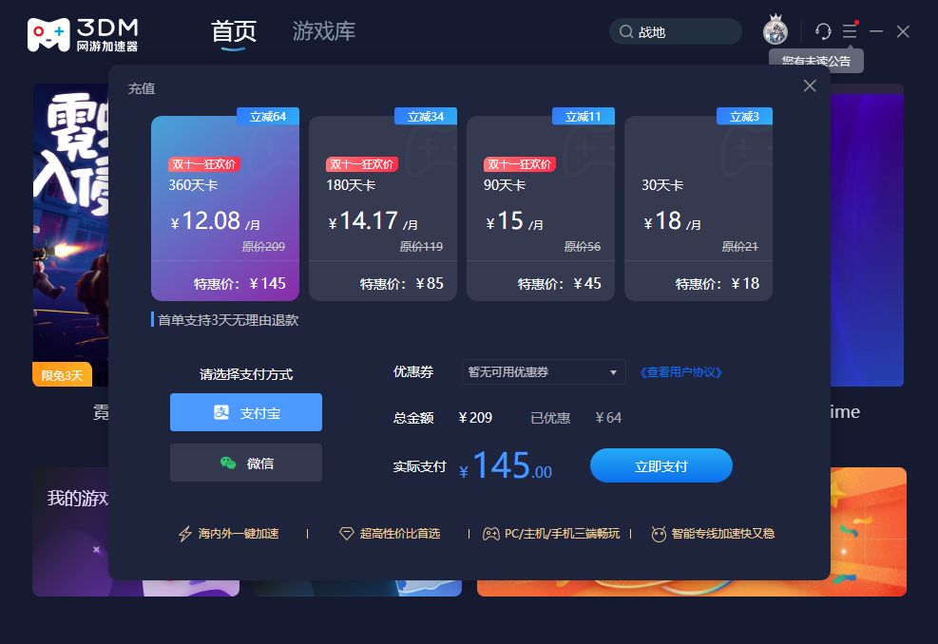Screen dimensions: 938x644
Task: Choose 支付宝 as payment method
Action: (x=246, y=412)
